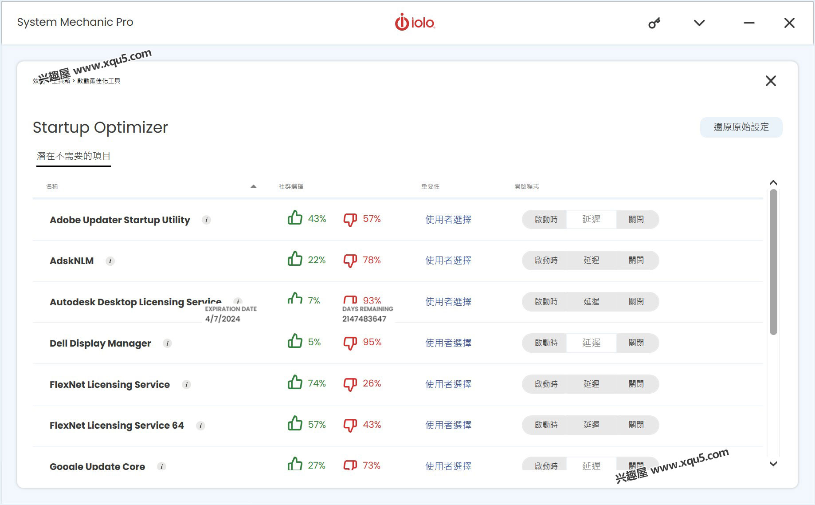Click thumbs-down icon for FlexNet Licensing Service 64
Screen dimensions: 815x505
pos(350,426)
